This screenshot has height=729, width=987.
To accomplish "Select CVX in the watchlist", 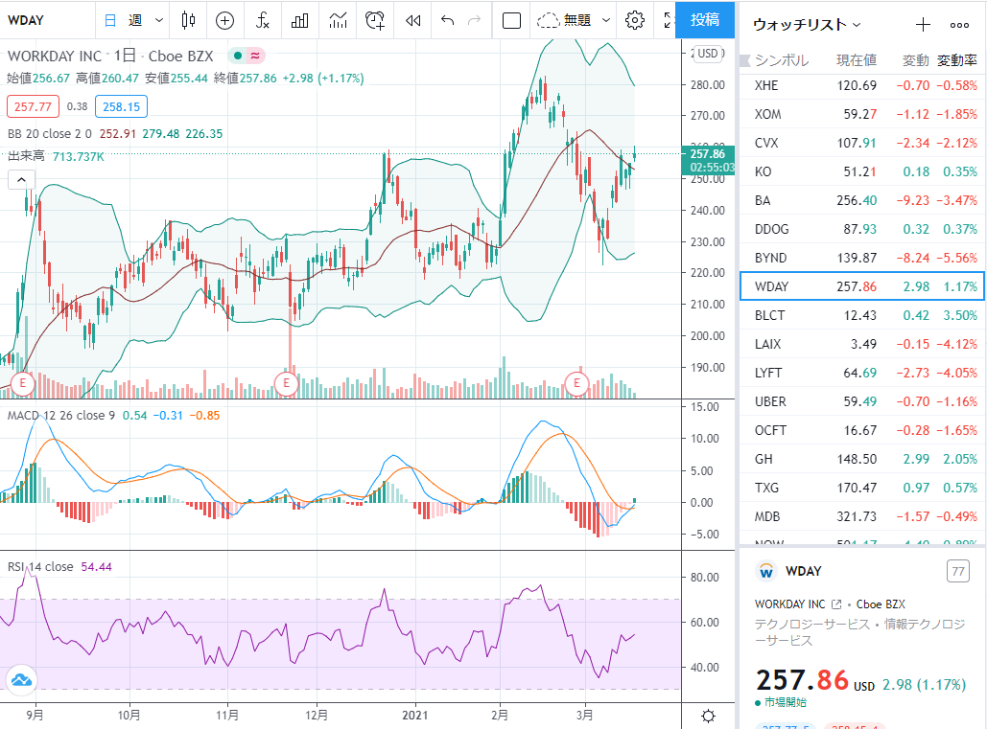I will coord(862,143).
